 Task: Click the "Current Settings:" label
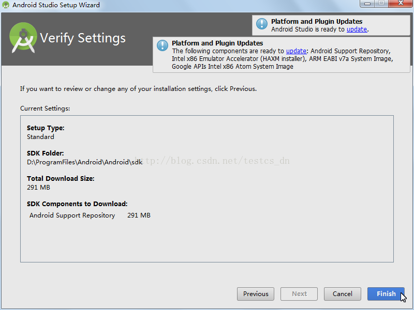(45, 109)
